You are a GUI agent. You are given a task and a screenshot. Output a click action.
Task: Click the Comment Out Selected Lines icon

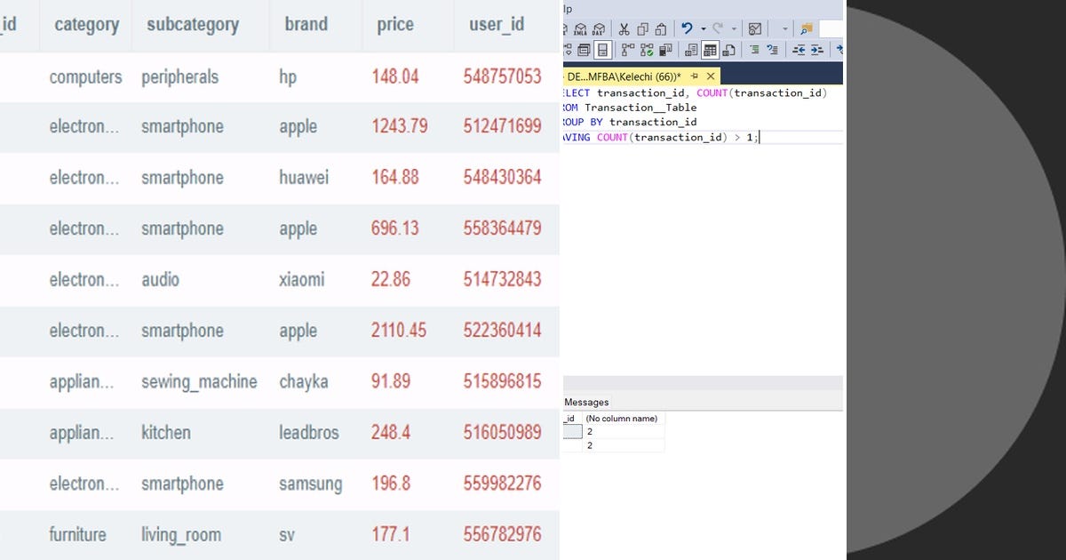tap(755, 49)
